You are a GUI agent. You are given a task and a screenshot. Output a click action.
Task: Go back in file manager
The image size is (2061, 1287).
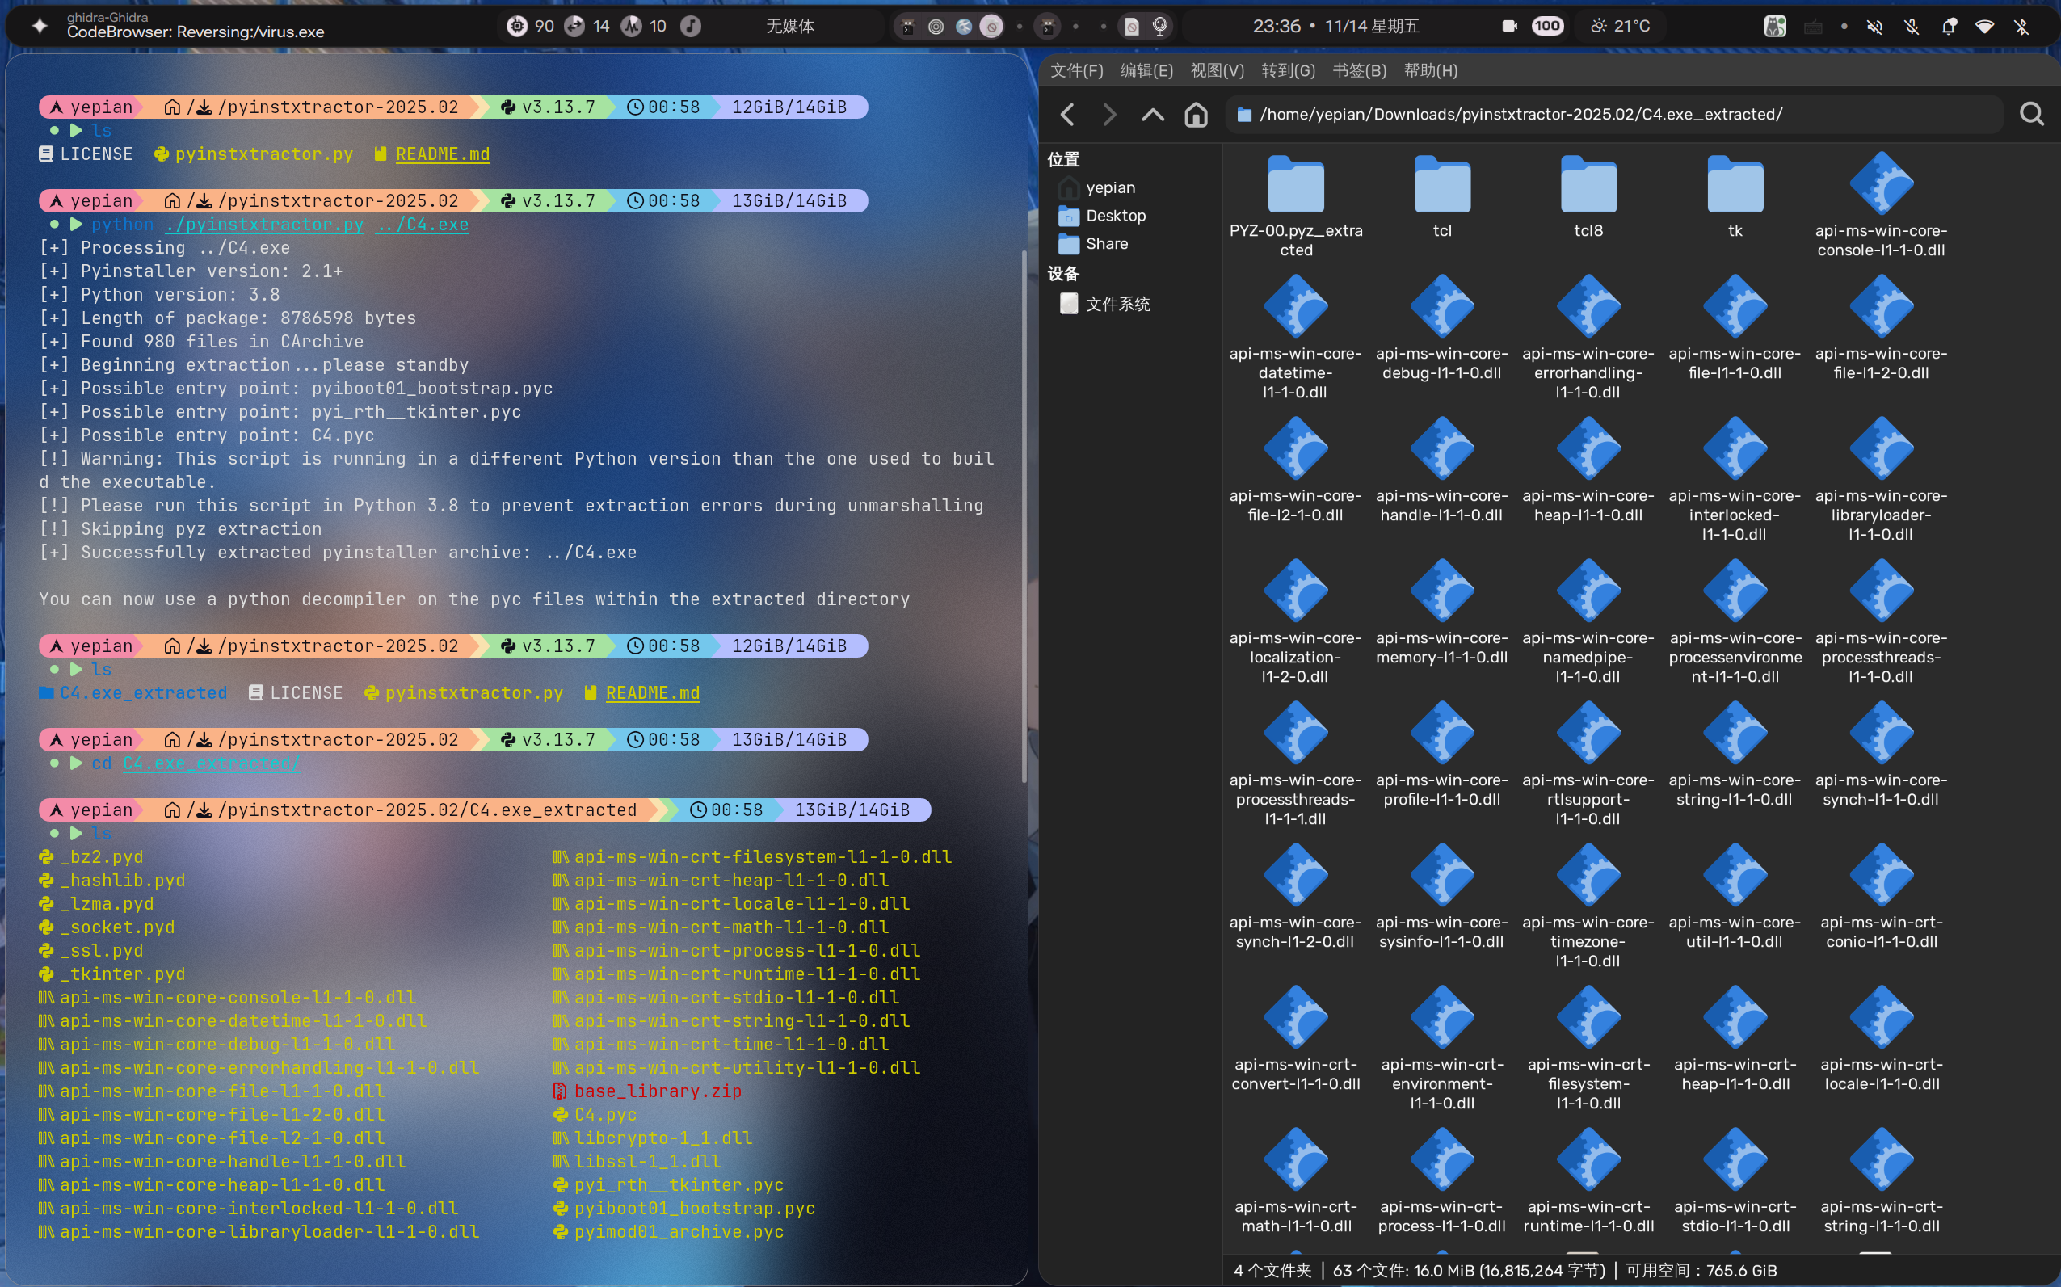click(x=1068, y=114)
